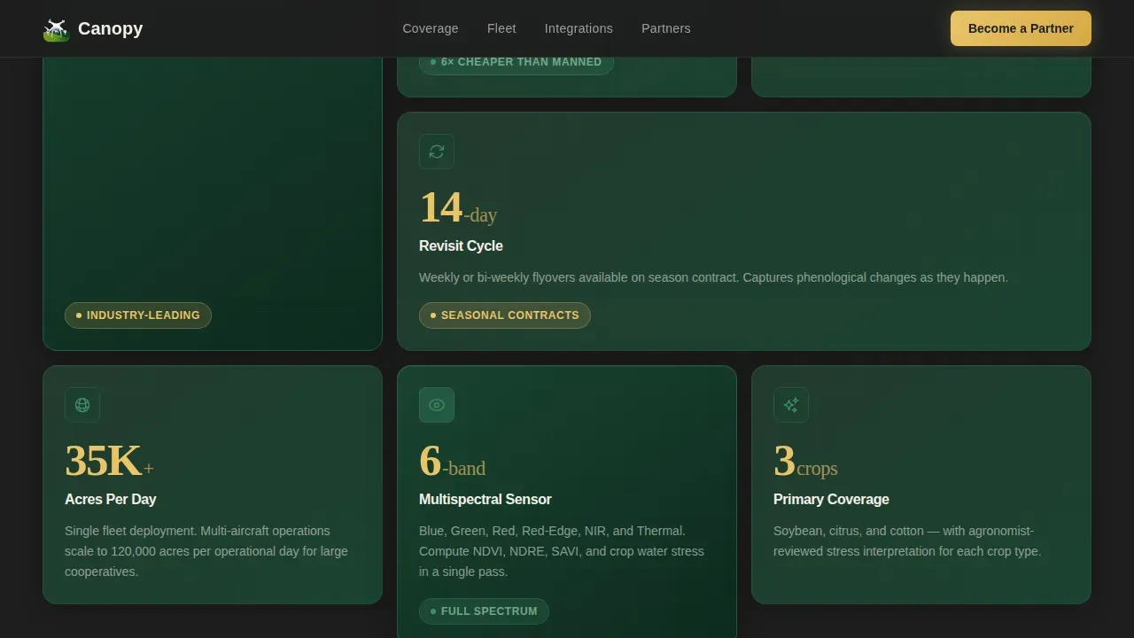Click the globe icon on Acres Per Day card

point(82,405)
